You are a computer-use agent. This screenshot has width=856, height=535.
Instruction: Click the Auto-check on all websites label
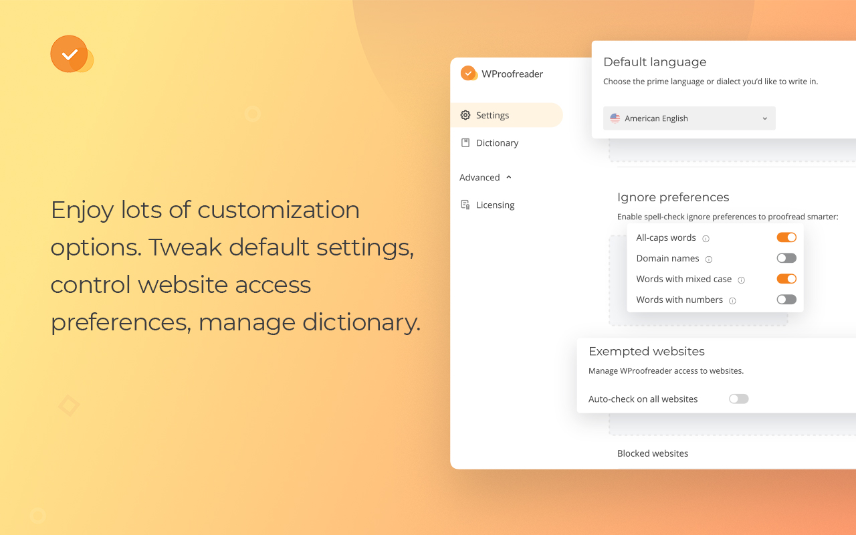643,399
